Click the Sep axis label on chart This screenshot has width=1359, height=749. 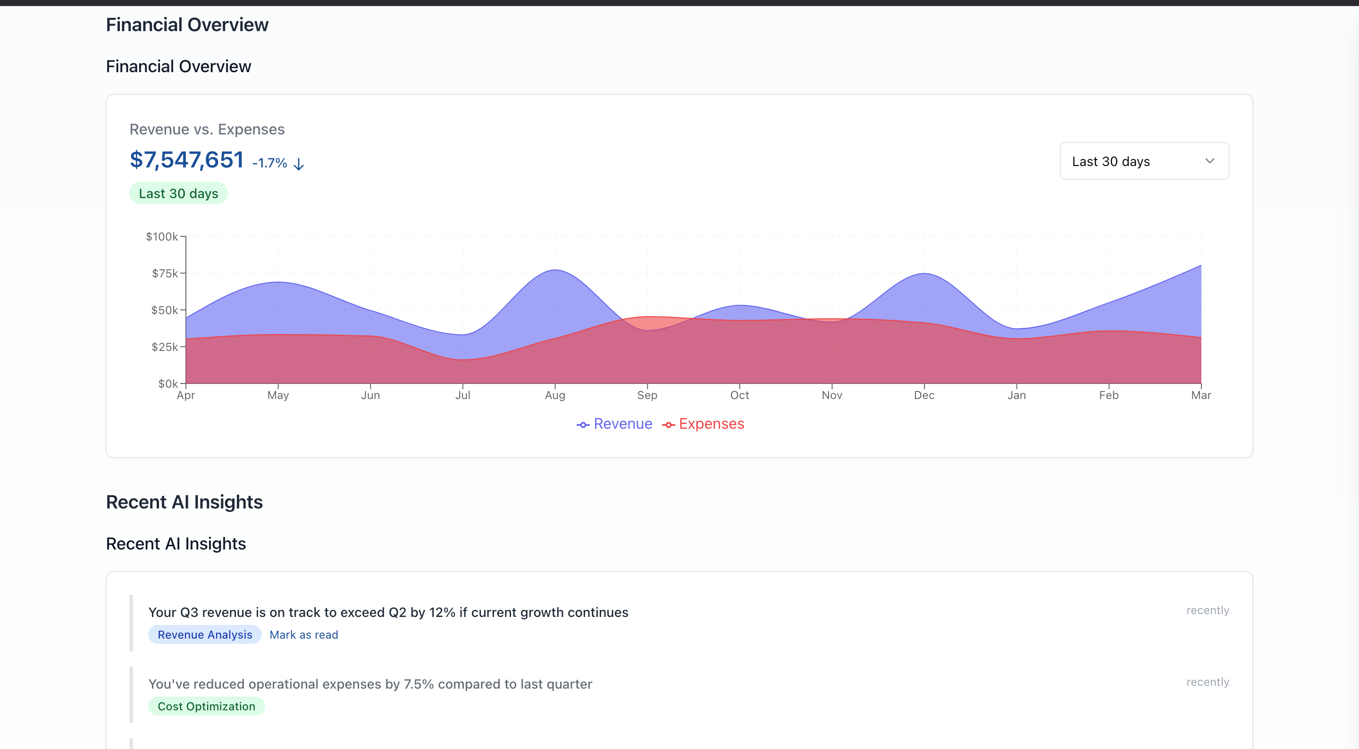click(x=647, y=395)
